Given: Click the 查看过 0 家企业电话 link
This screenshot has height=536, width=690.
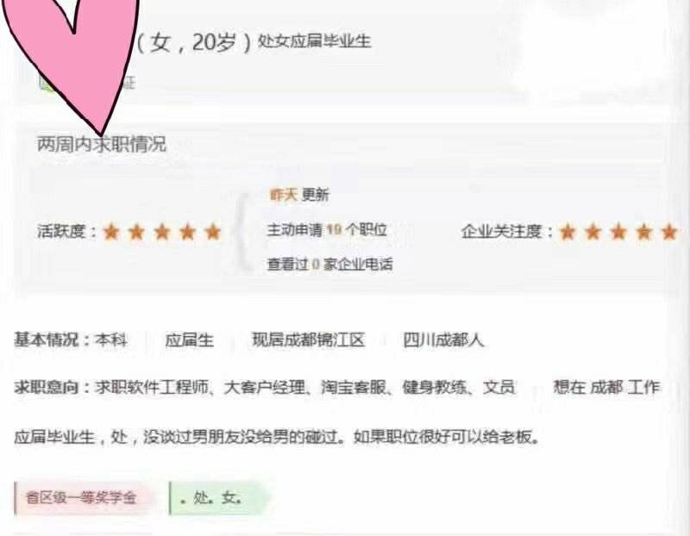Looking at the screenshot, I should pyautogui.click(x=329, y=265).
